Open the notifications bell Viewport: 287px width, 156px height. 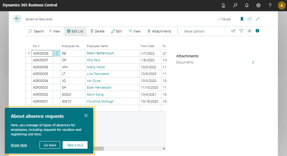click(x=247, y=5)
